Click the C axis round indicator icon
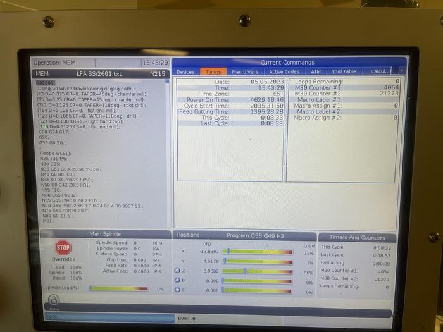 [177, 291]
